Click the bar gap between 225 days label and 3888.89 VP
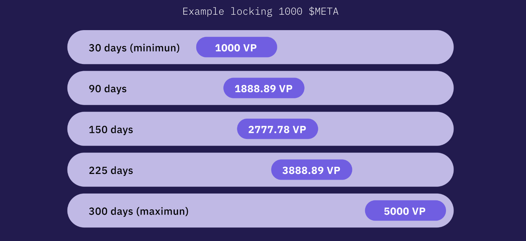The width and height of the screenshot is (526, 241). point(202,170)
